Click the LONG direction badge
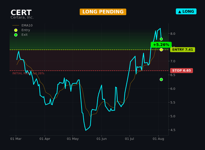 coord(186,11)
